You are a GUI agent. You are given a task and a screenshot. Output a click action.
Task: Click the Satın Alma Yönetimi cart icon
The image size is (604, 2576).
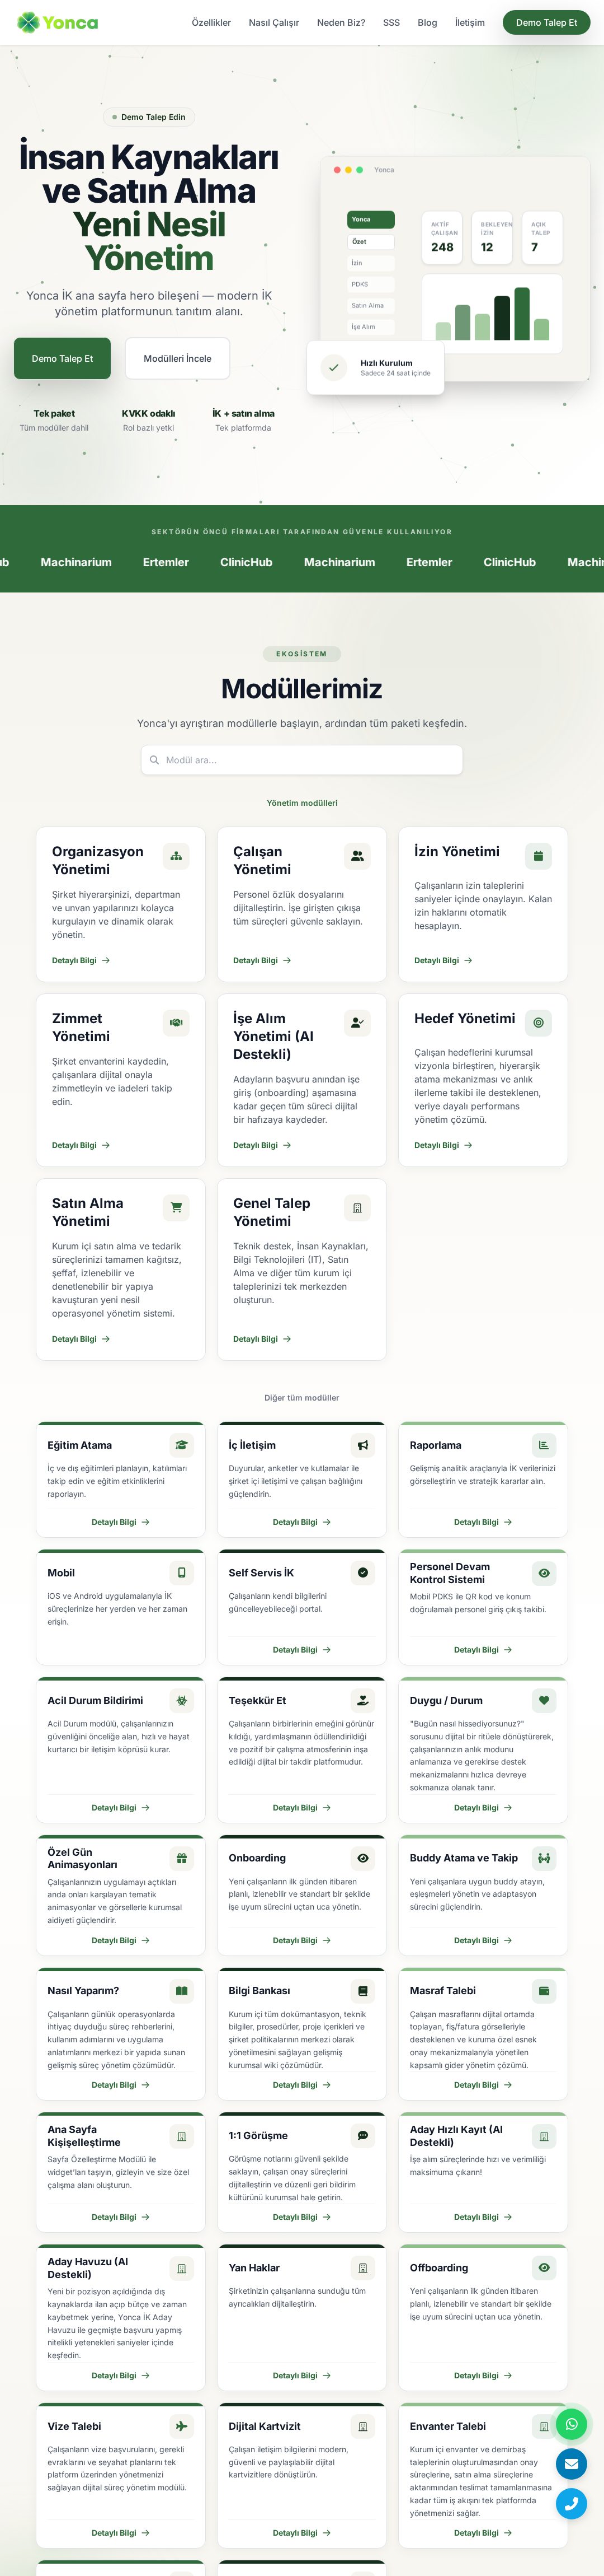(177, 1207)
